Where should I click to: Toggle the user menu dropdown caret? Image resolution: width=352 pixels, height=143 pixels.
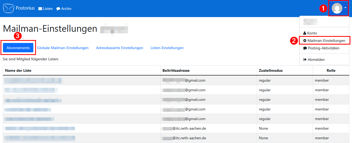tap(345, 8)
